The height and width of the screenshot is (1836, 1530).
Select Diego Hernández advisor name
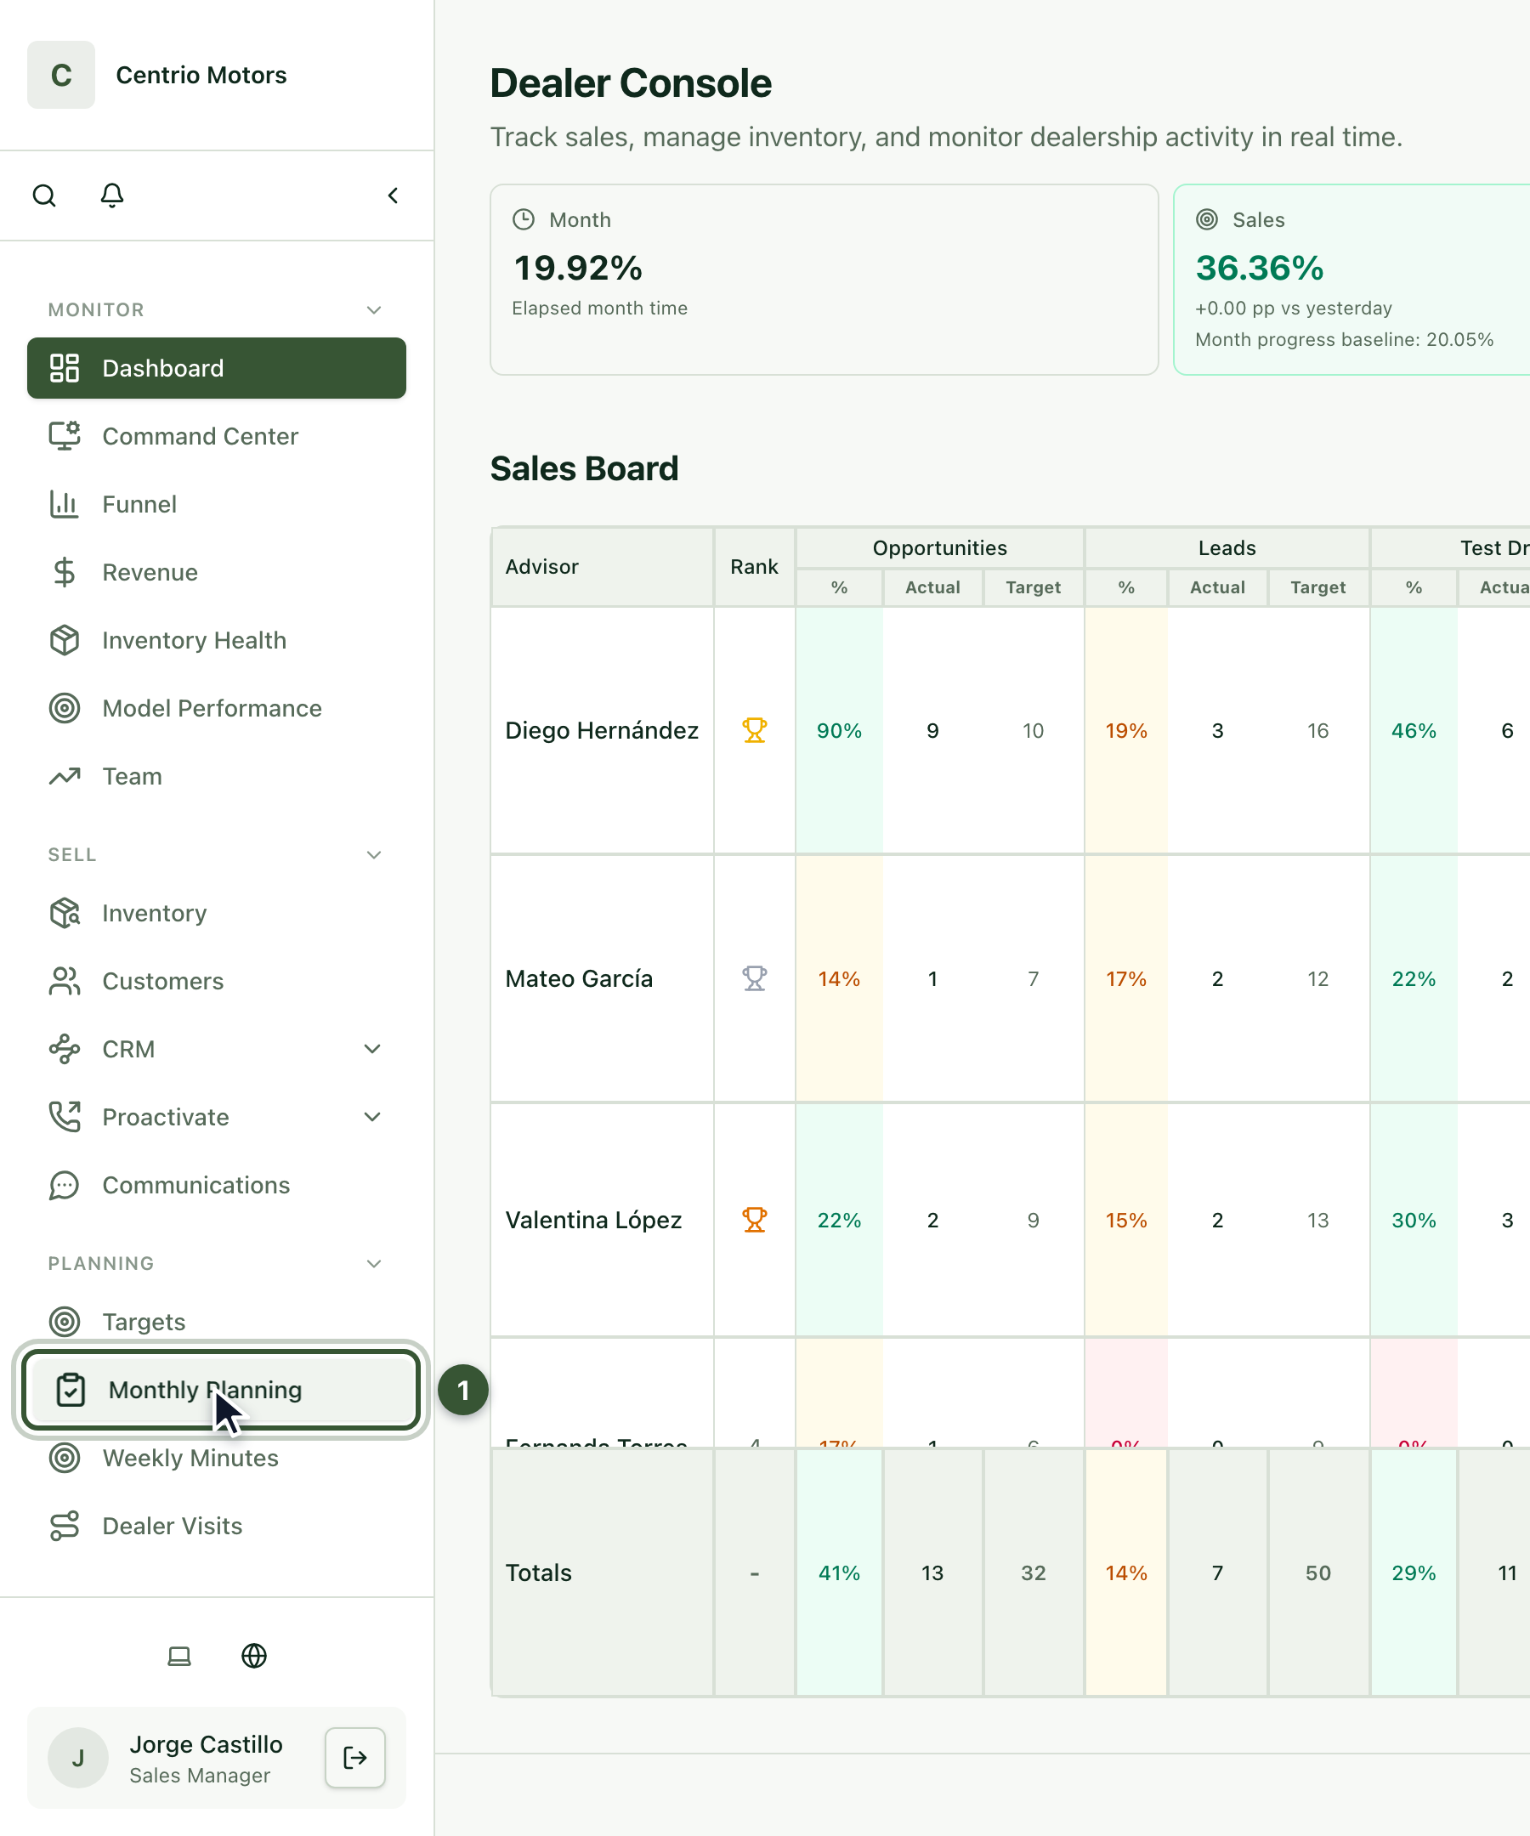point(602,730)
